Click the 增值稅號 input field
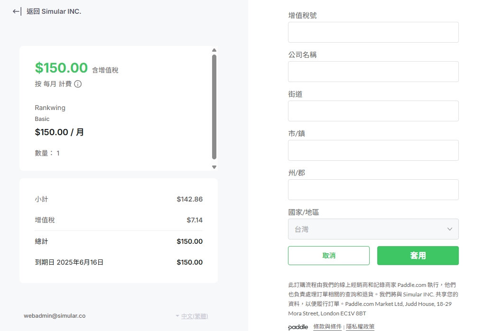 (x=373, y=32)
